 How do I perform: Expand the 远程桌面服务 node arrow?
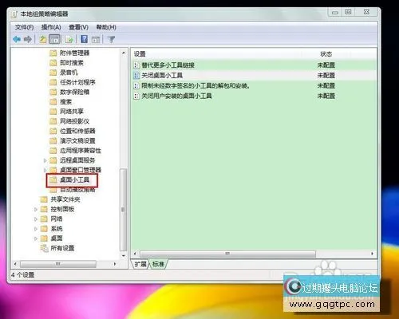point(45,160)
